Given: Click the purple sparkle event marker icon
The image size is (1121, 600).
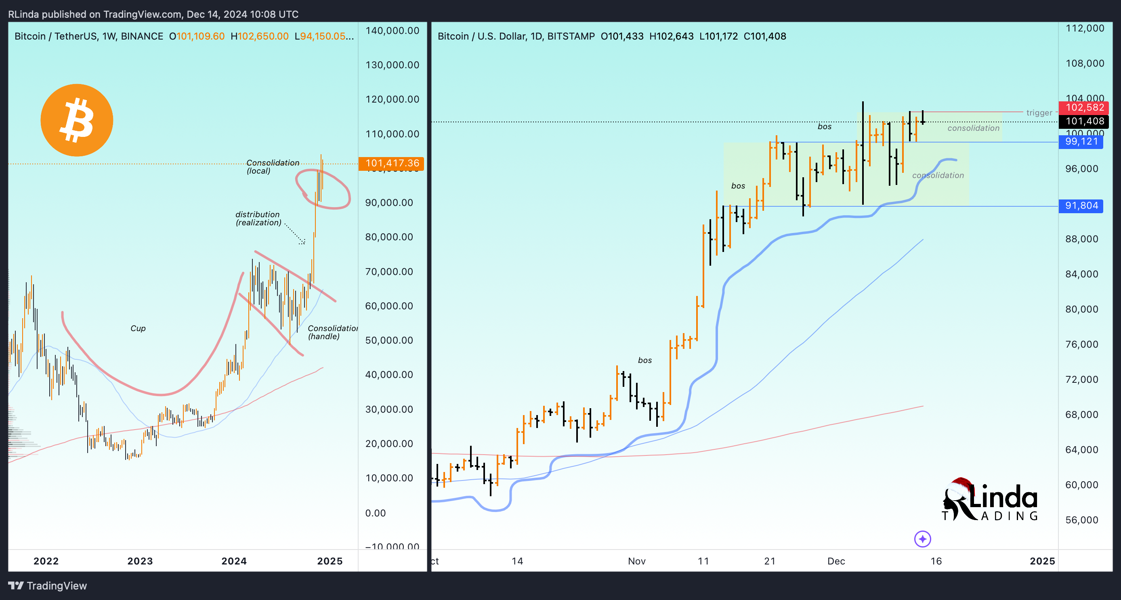Looking at the screenshot, I should click(923, 539).
